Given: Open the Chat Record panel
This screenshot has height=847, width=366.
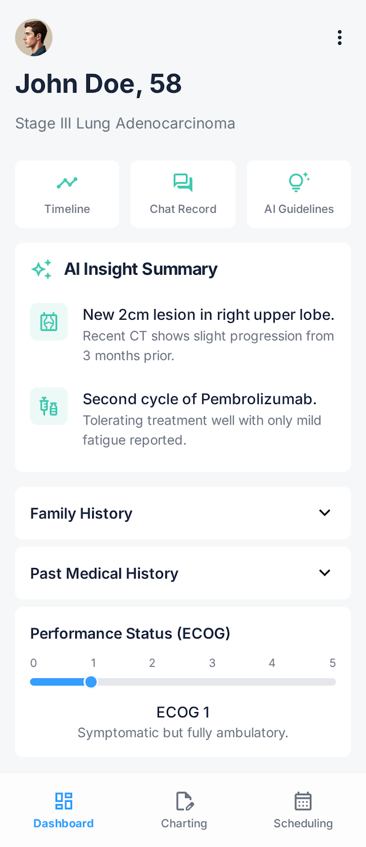Looking at the screenshot, I should (183, 194).
